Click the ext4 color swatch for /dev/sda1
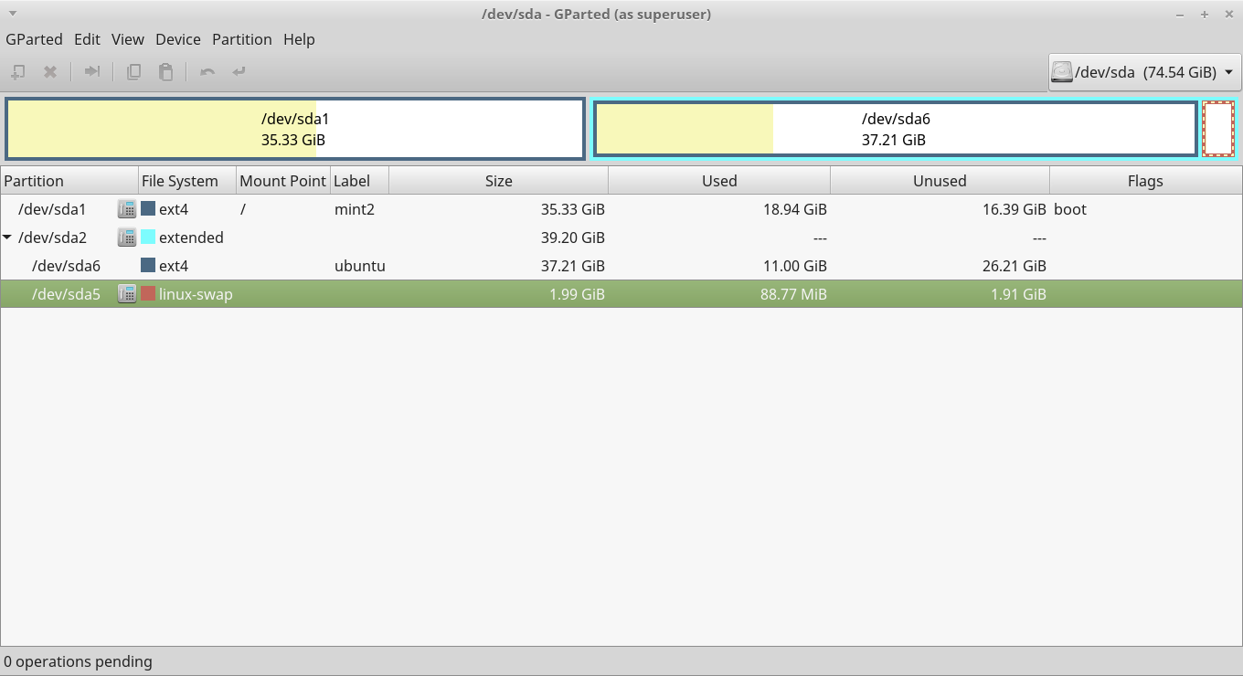The width and height of the screenshot is (1243, 676). tap(148, 209)
